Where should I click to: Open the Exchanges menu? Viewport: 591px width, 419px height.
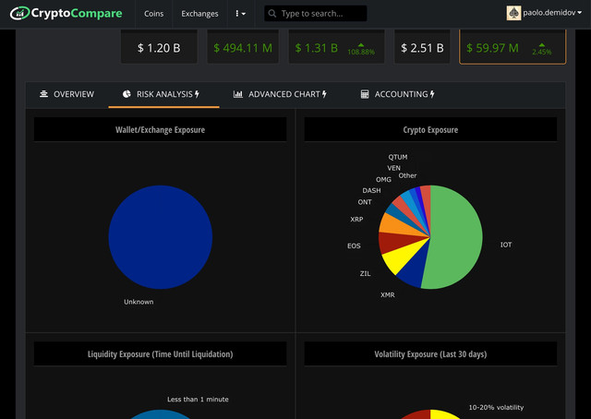[x=199, y=14]
